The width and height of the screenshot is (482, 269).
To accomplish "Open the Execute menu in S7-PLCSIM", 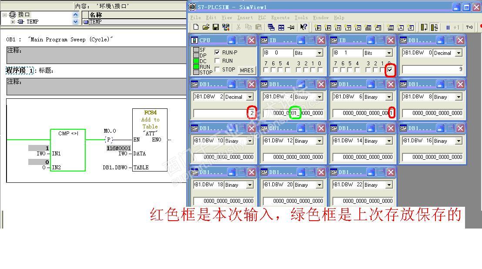I will pyautogui.click(x=280, y=17).
